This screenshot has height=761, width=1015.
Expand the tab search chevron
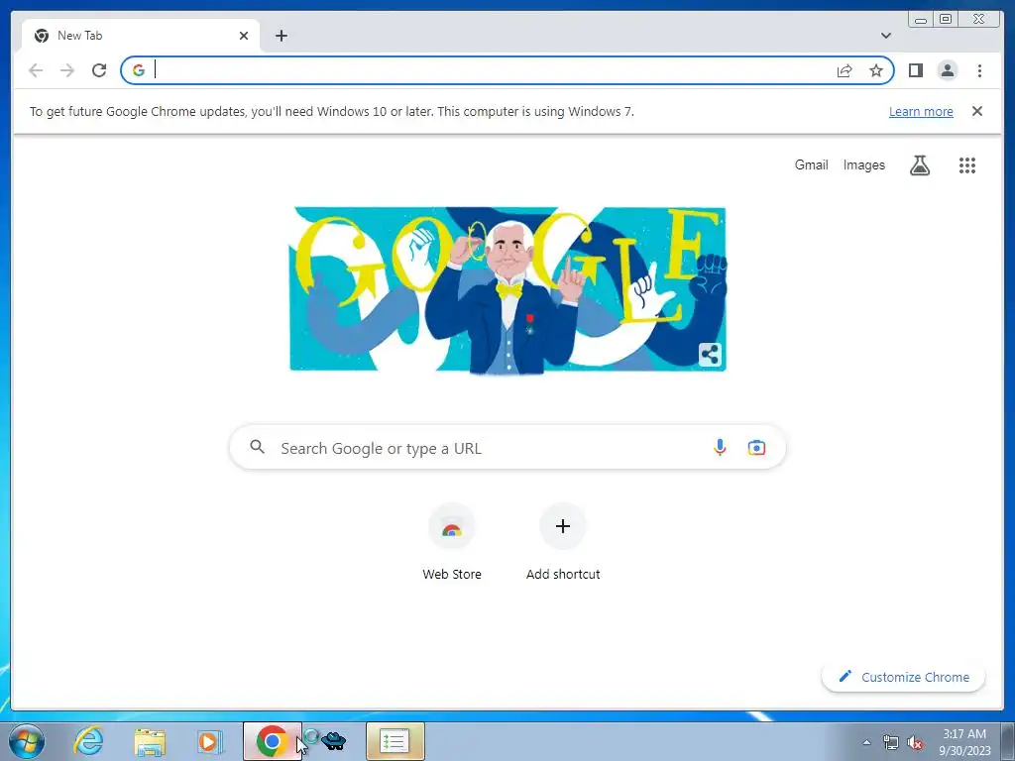click(x=886, y=36)
